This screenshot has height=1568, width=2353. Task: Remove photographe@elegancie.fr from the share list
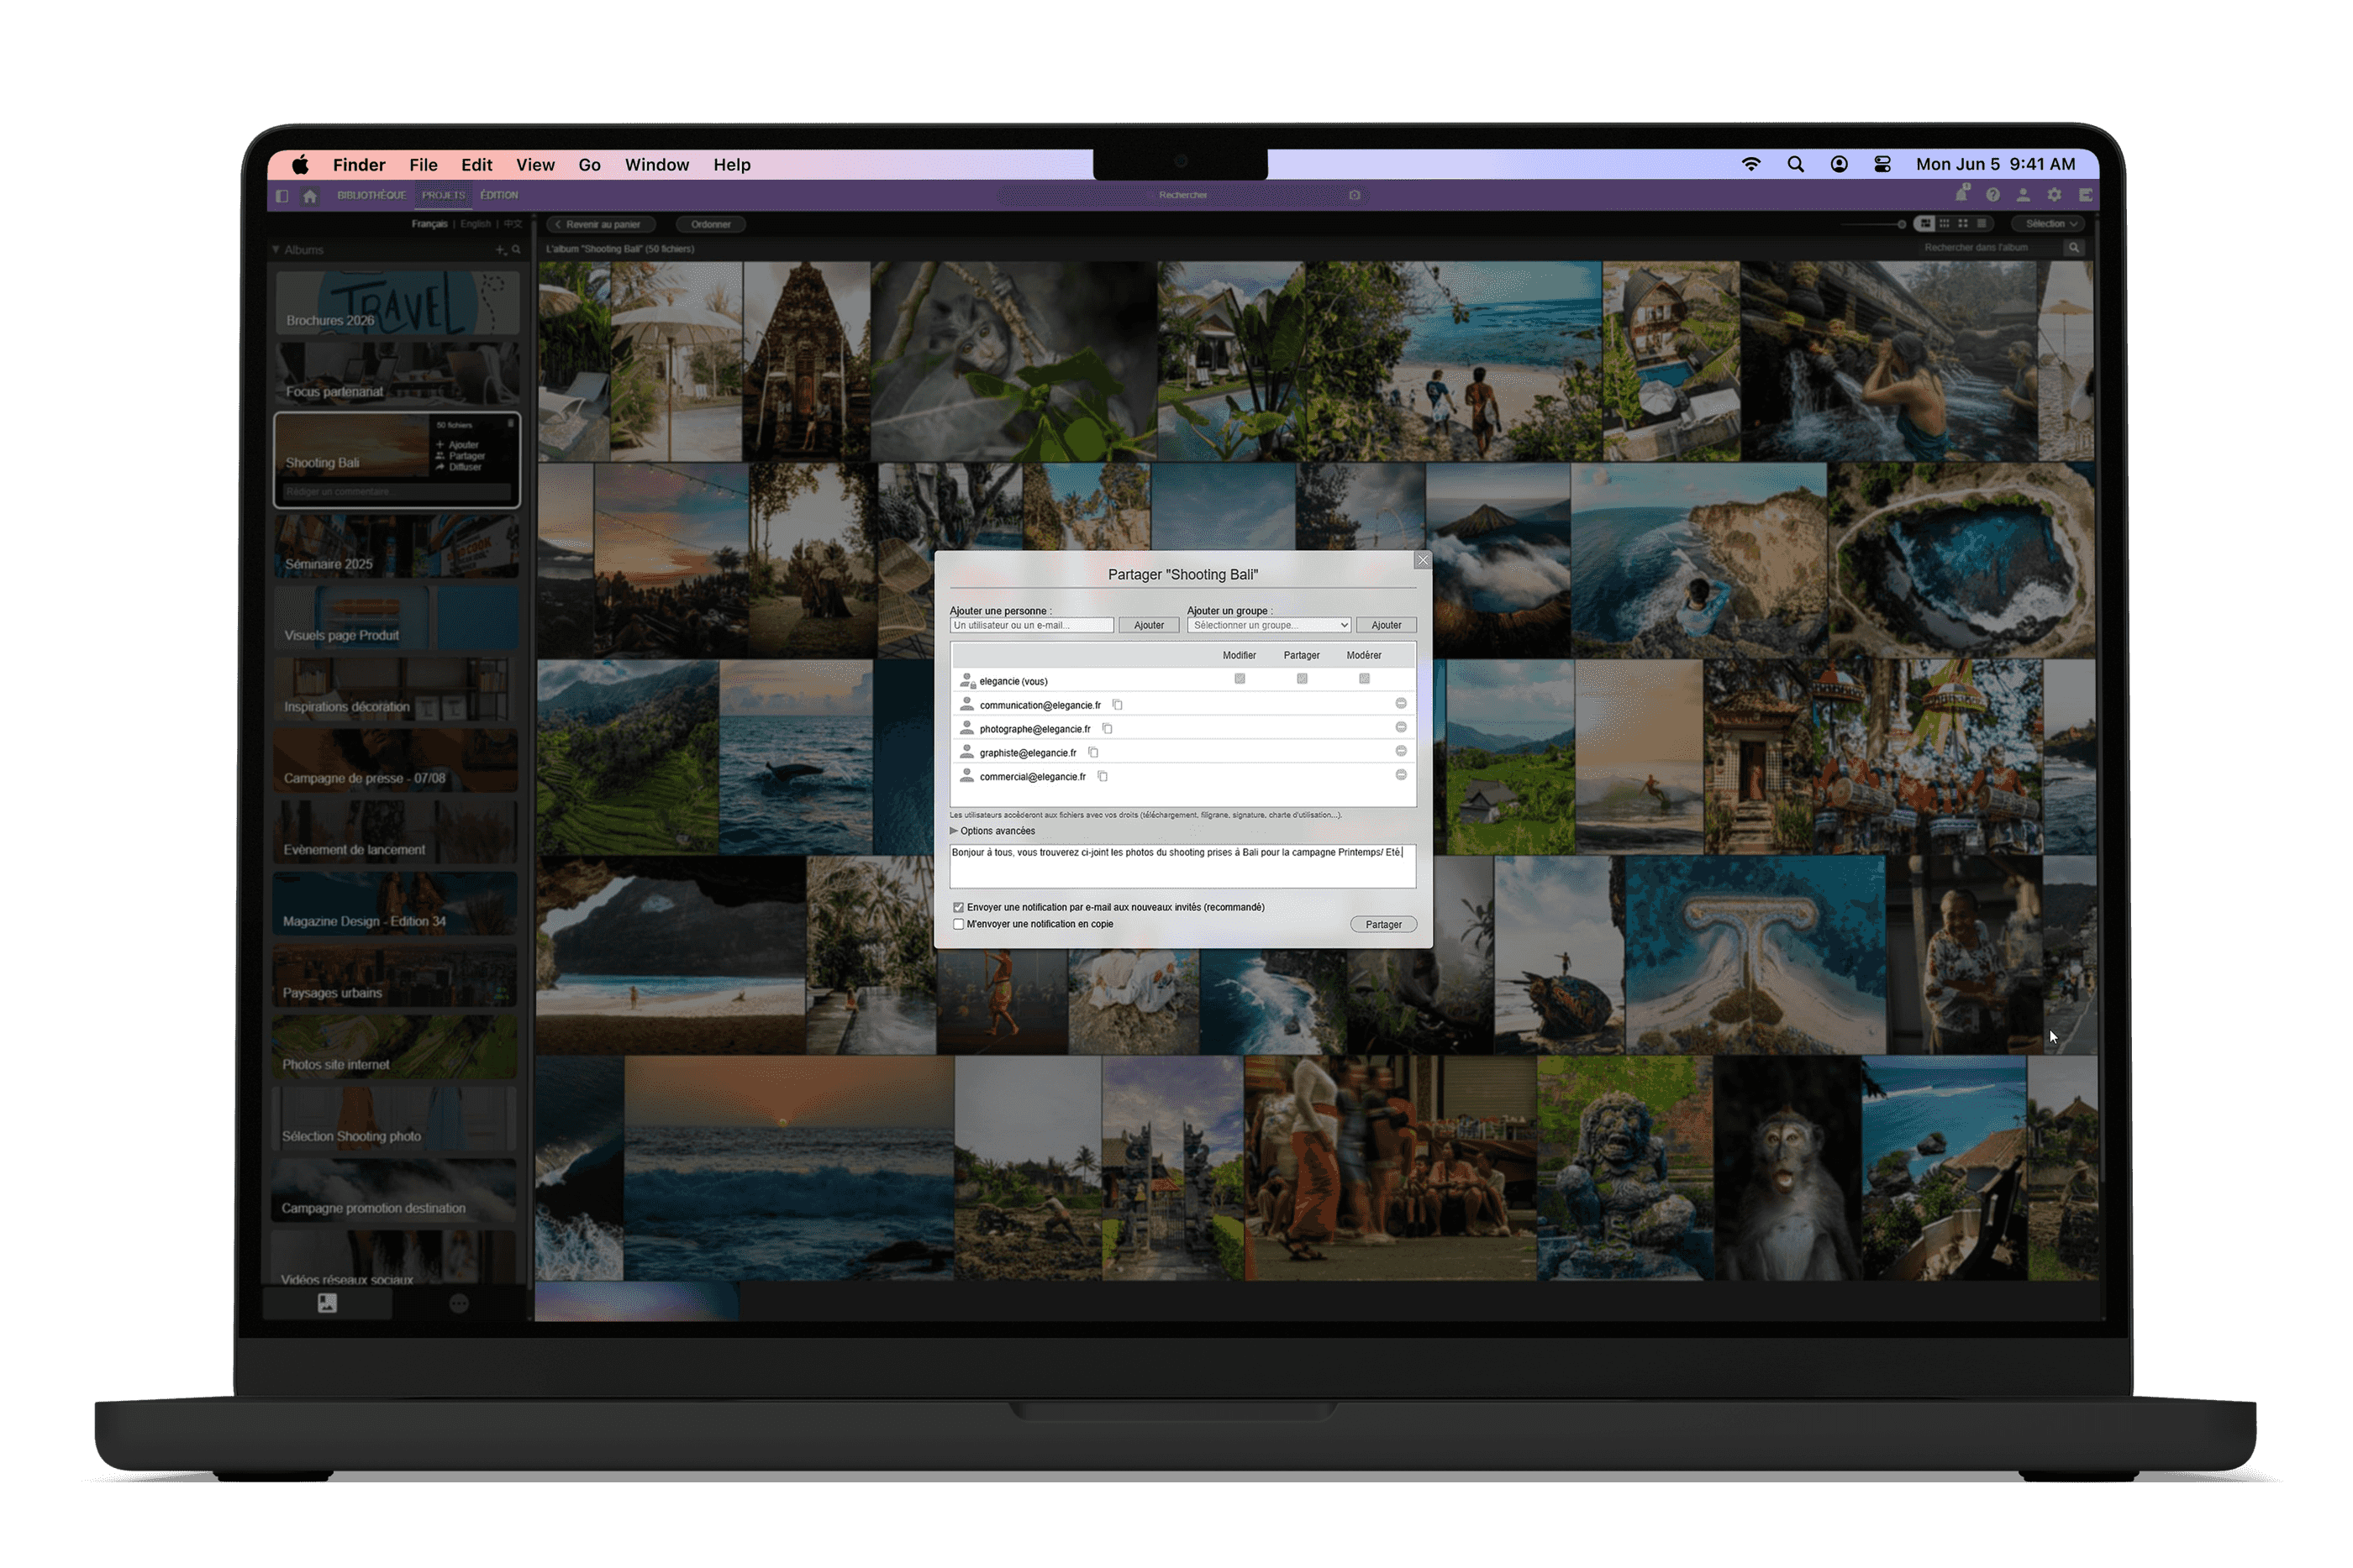(x=1402, y=728)
